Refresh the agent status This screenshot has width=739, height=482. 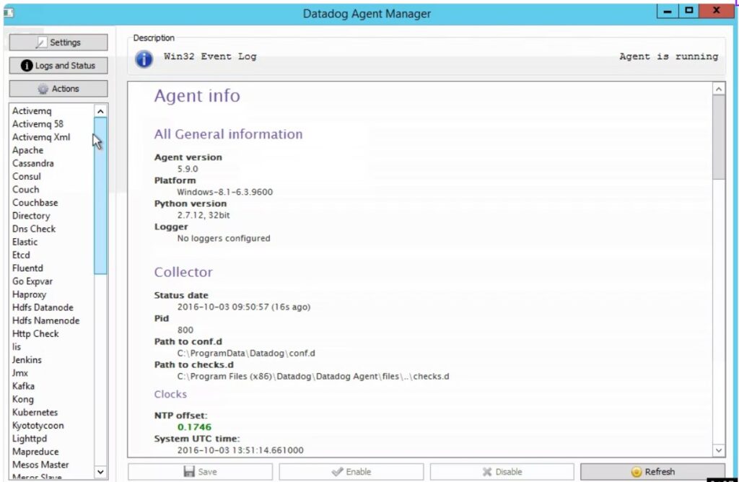652,472
